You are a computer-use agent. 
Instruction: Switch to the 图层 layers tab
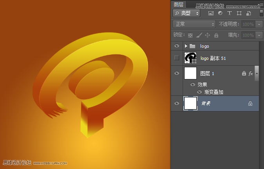[178, 4]
